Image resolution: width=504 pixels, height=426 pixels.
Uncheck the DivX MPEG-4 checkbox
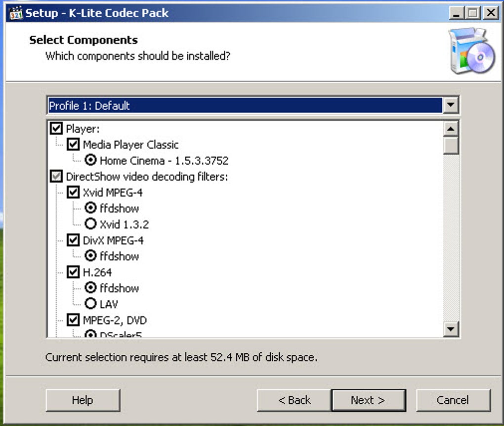coord(73,240)
